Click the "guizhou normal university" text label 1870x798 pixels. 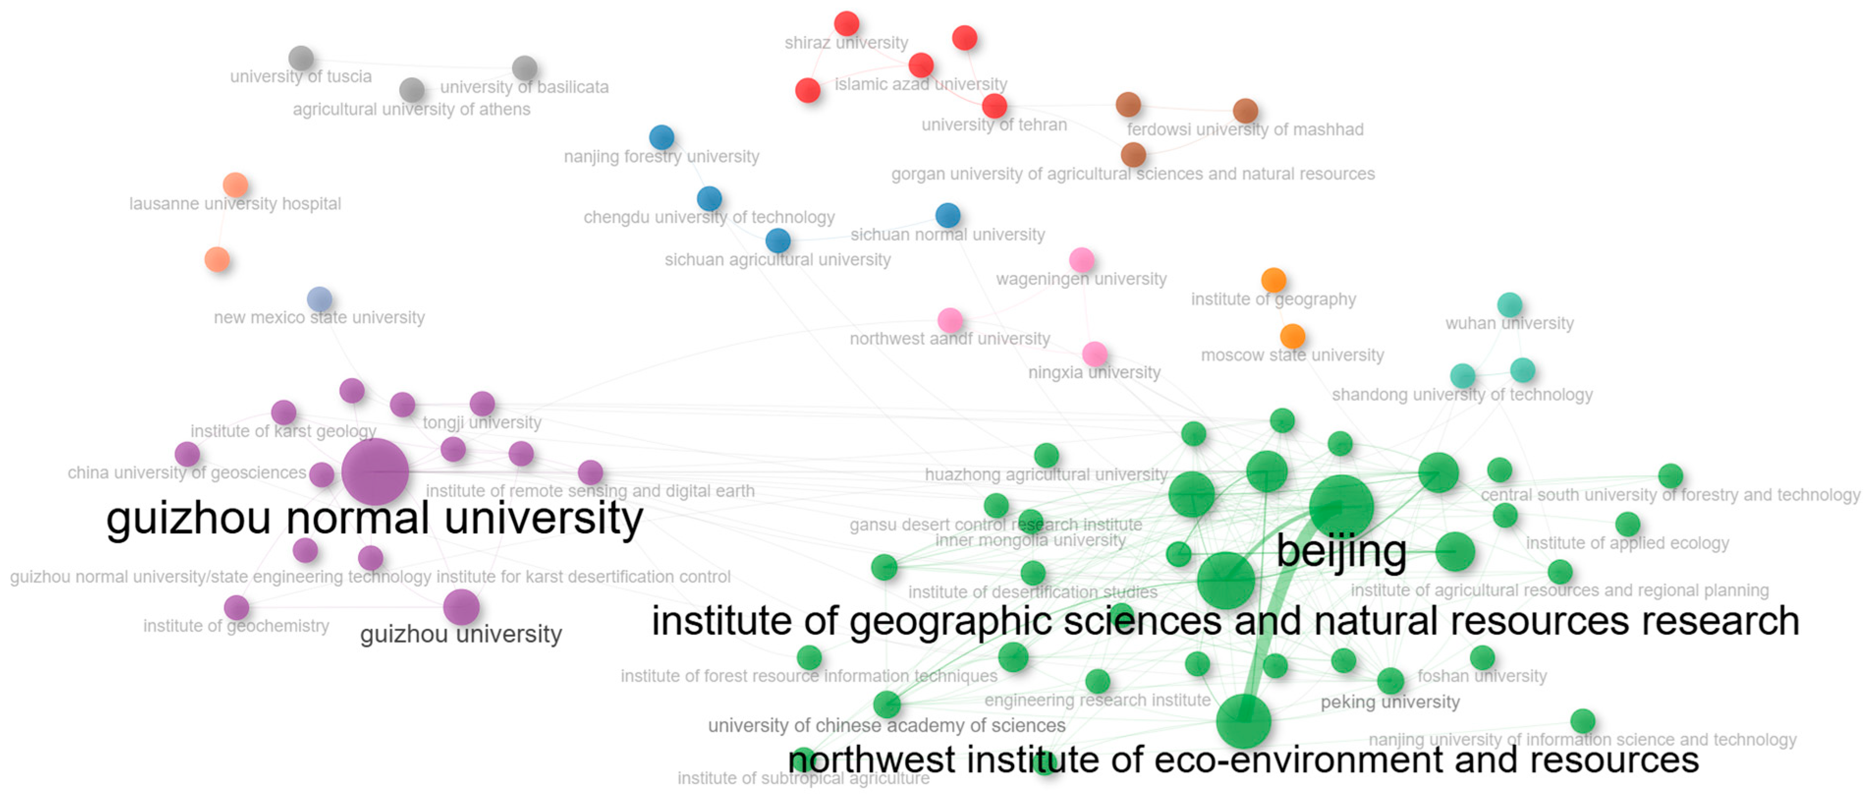click(x=375, y=519)
